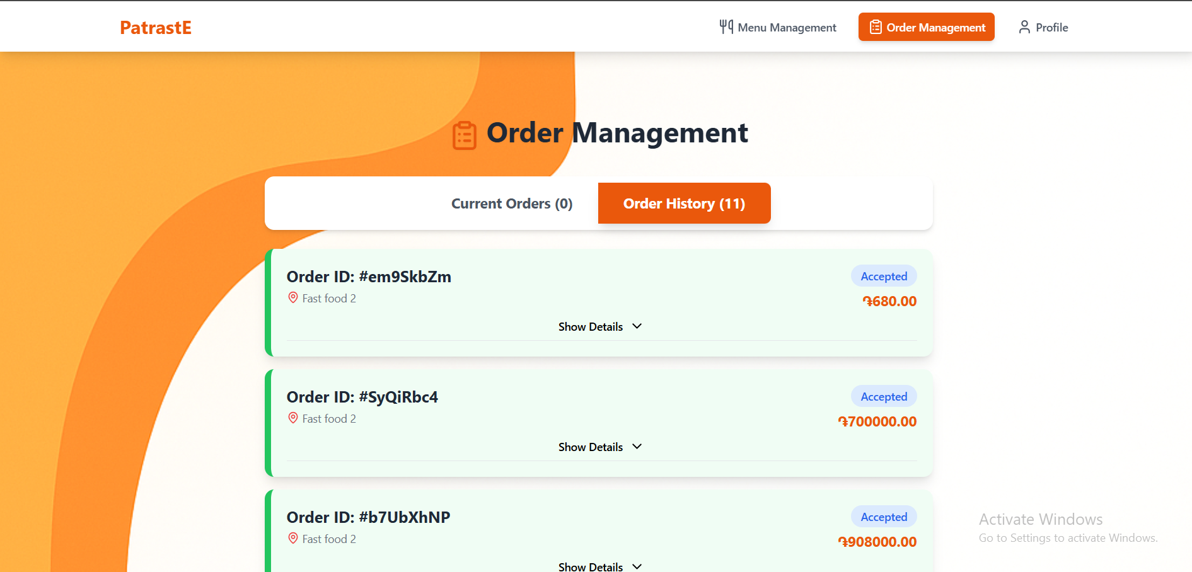This screenshot has height=572, width=1192.
Task: Switch to the Current Orders tab
Action: 511,203
